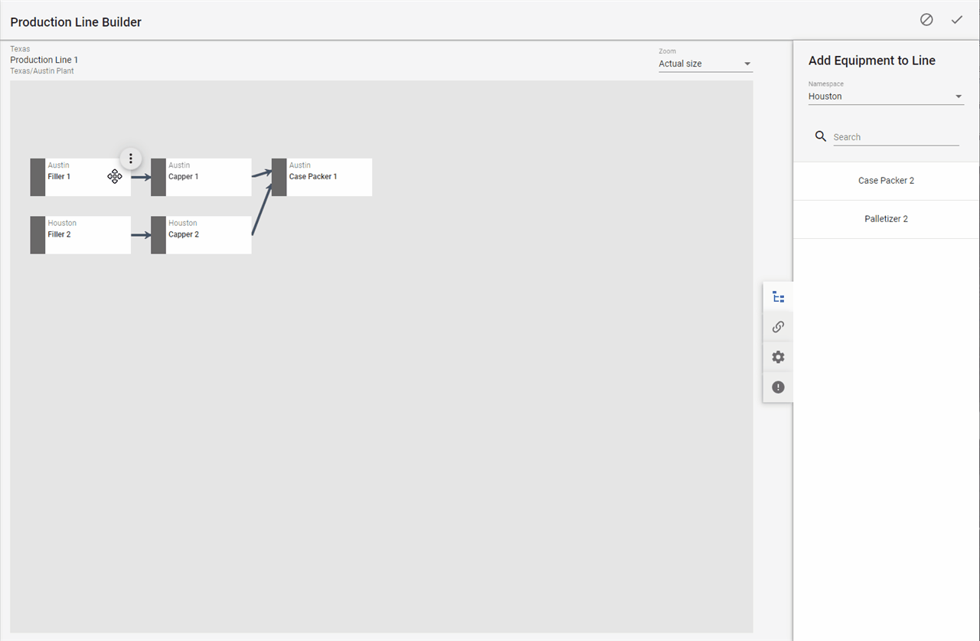Image resolution: width=980 pixels, height=641 pixels.
Task: Select the Capper 1 equipment node
Action: pos(207,177)
